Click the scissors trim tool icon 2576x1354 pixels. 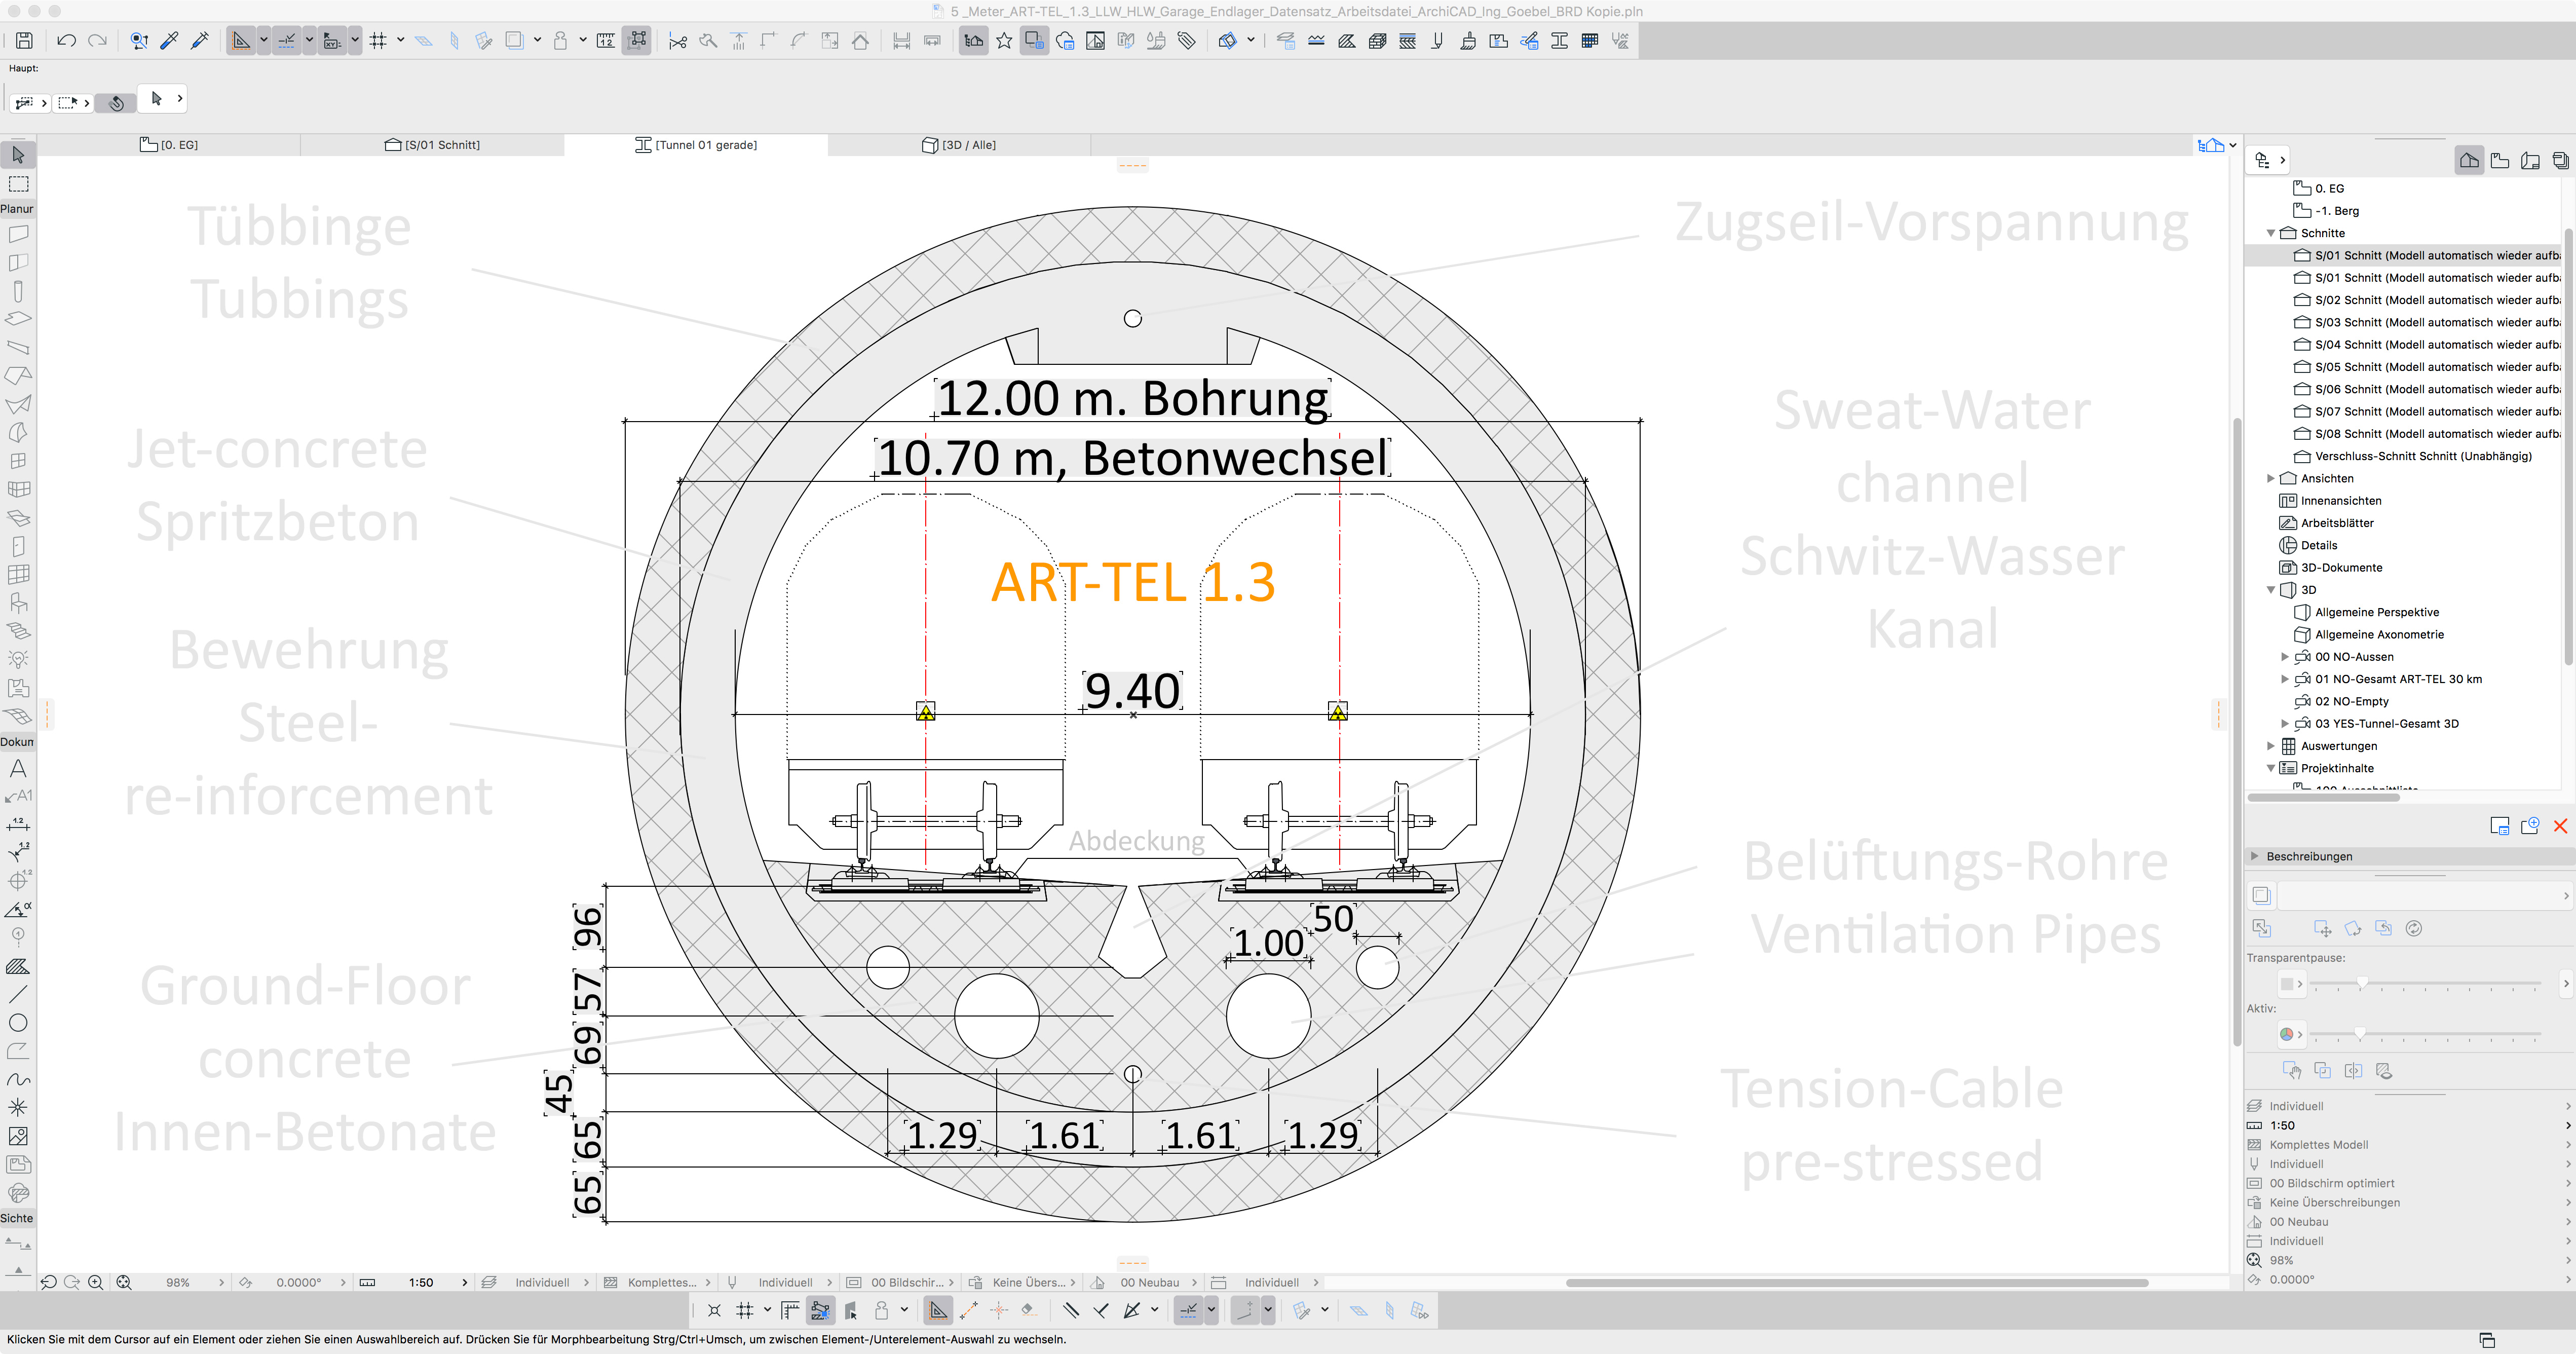pyautogui.click(x=677, y=41)
